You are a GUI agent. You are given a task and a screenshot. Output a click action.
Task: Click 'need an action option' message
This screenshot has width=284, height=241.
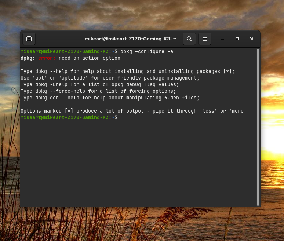(90, 58)
